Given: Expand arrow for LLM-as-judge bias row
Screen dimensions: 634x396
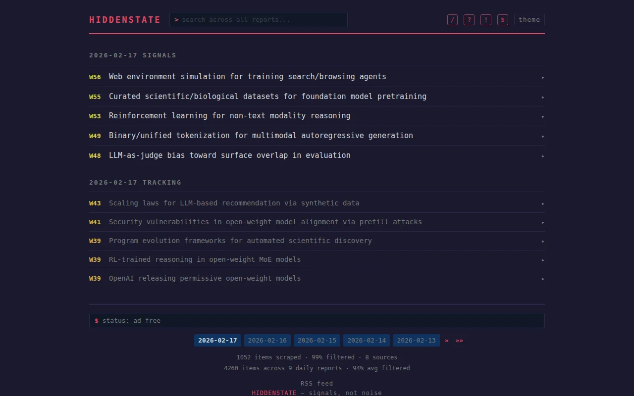Looking at the screenshot, I should click(543, 156).
